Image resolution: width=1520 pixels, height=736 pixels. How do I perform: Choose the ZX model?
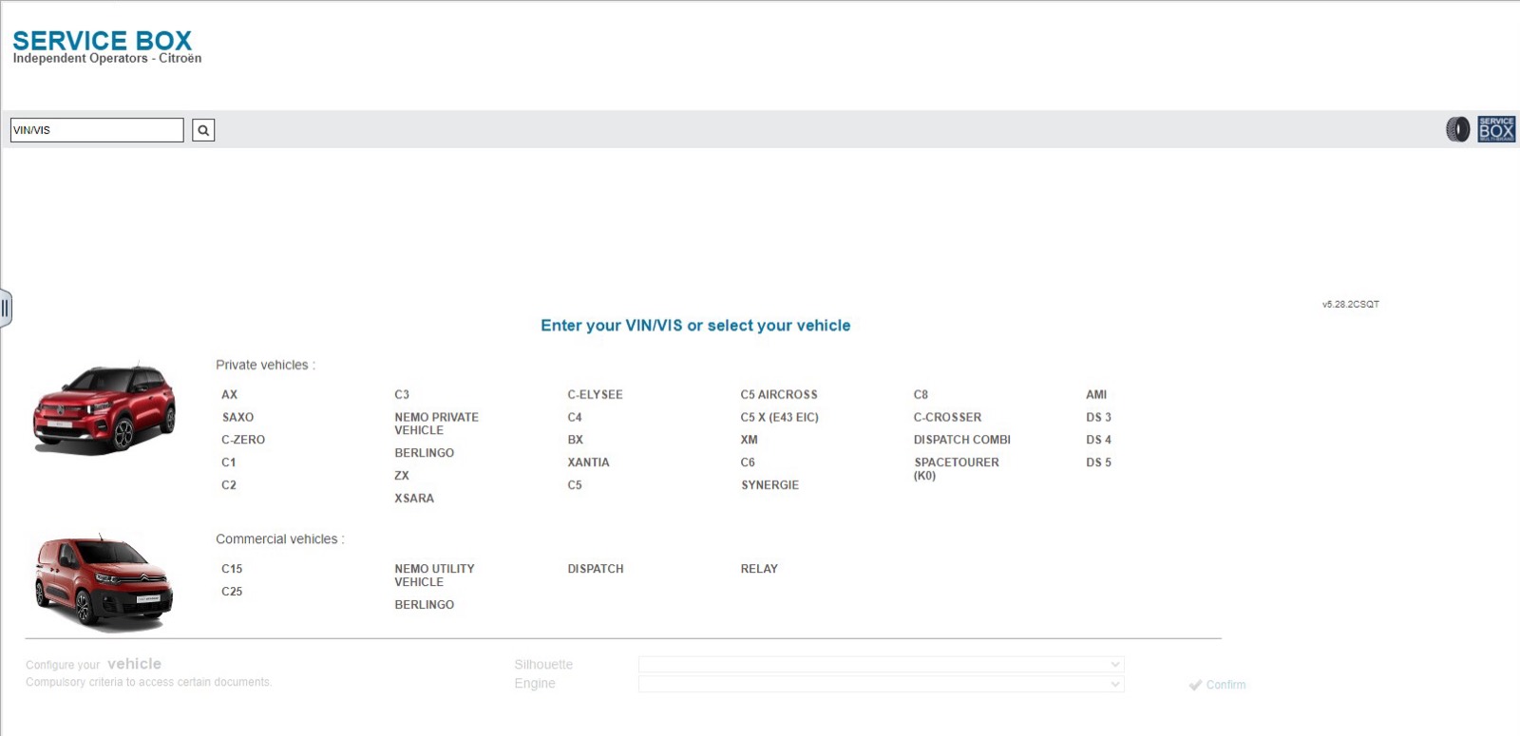pyautogui.click(x=402, y=476)
